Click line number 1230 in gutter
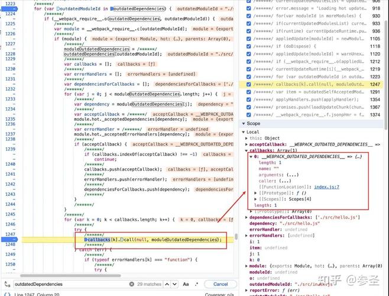This screenshot has width=389, height=296. [x=10, y=69]
